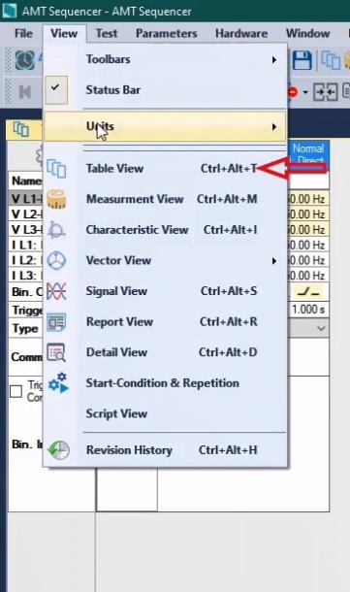Image resolution: width=350 pixels, height=592 pixels.
Task: Click the 1.000 s trigger time field
Action: 307,310
